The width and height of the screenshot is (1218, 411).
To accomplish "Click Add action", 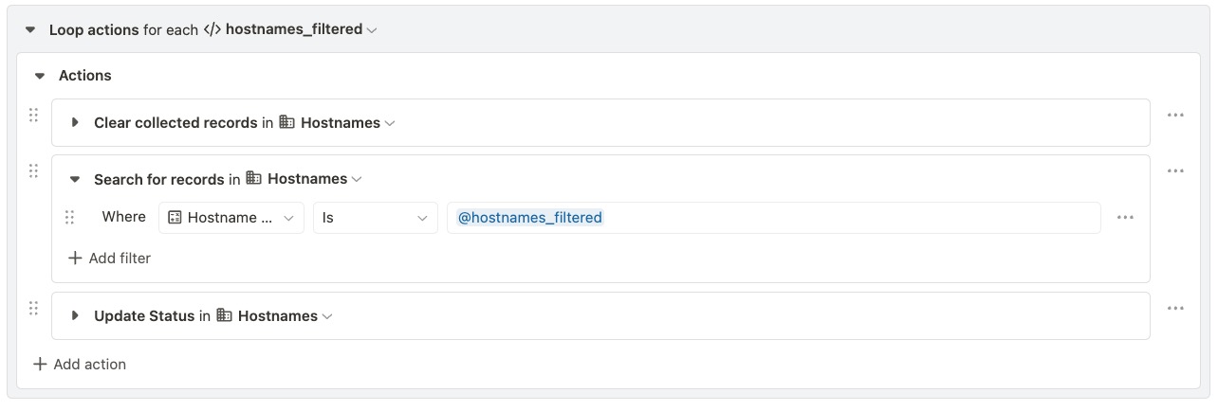I will (80, 364).
